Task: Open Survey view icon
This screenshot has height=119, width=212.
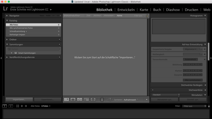Action: click(x=86, y=99)
